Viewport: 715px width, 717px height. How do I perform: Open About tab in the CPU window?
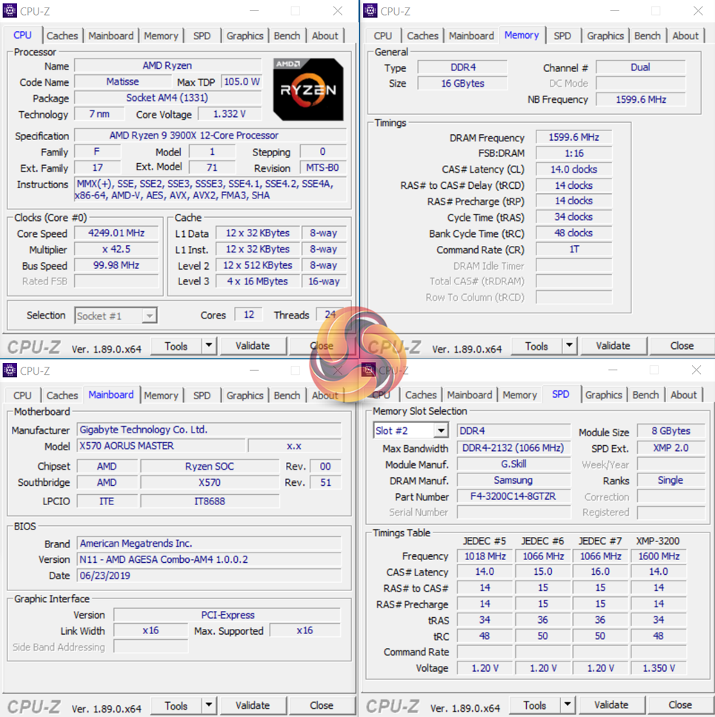pos(325,36)
